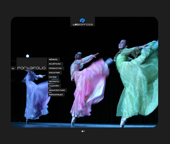View the Yucatán gallery

(x=55, y=86)
